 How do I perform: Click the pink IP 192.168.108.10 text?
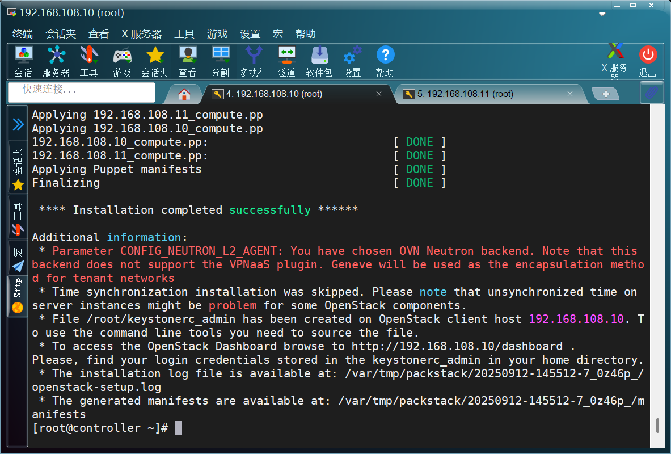pos(576,319)
